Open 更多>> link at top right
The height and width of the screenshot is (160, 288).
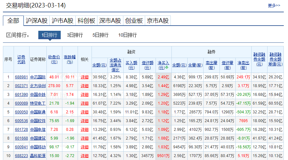[x=274, y=6]
